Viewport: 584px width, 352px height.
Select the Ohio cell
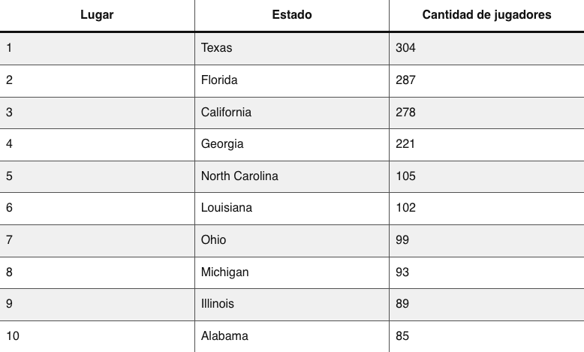click(x=292, y=241)
